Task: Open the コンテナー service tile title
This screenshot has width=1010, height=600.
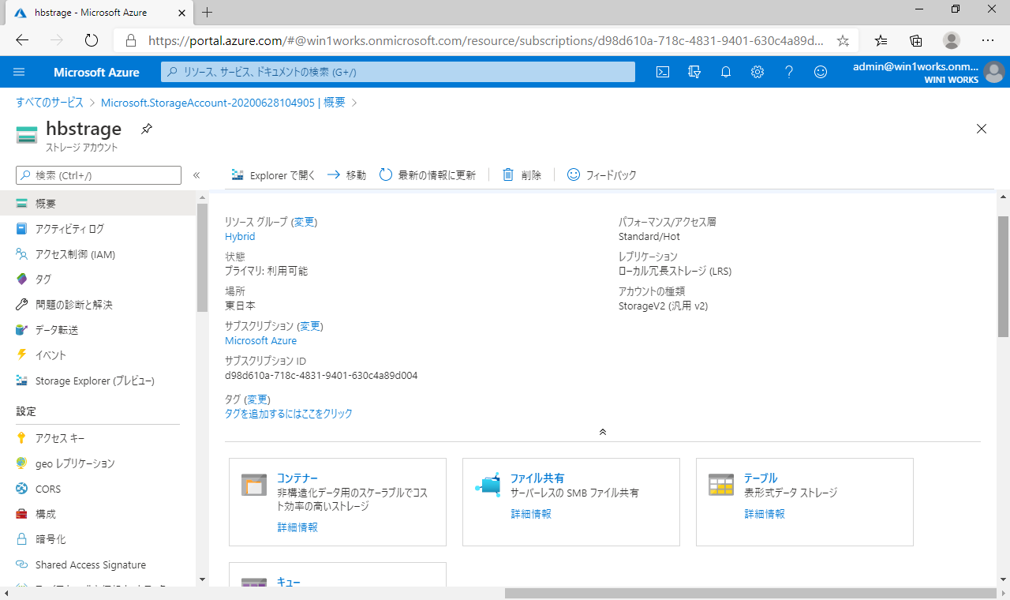Action: tap(297, 478)
